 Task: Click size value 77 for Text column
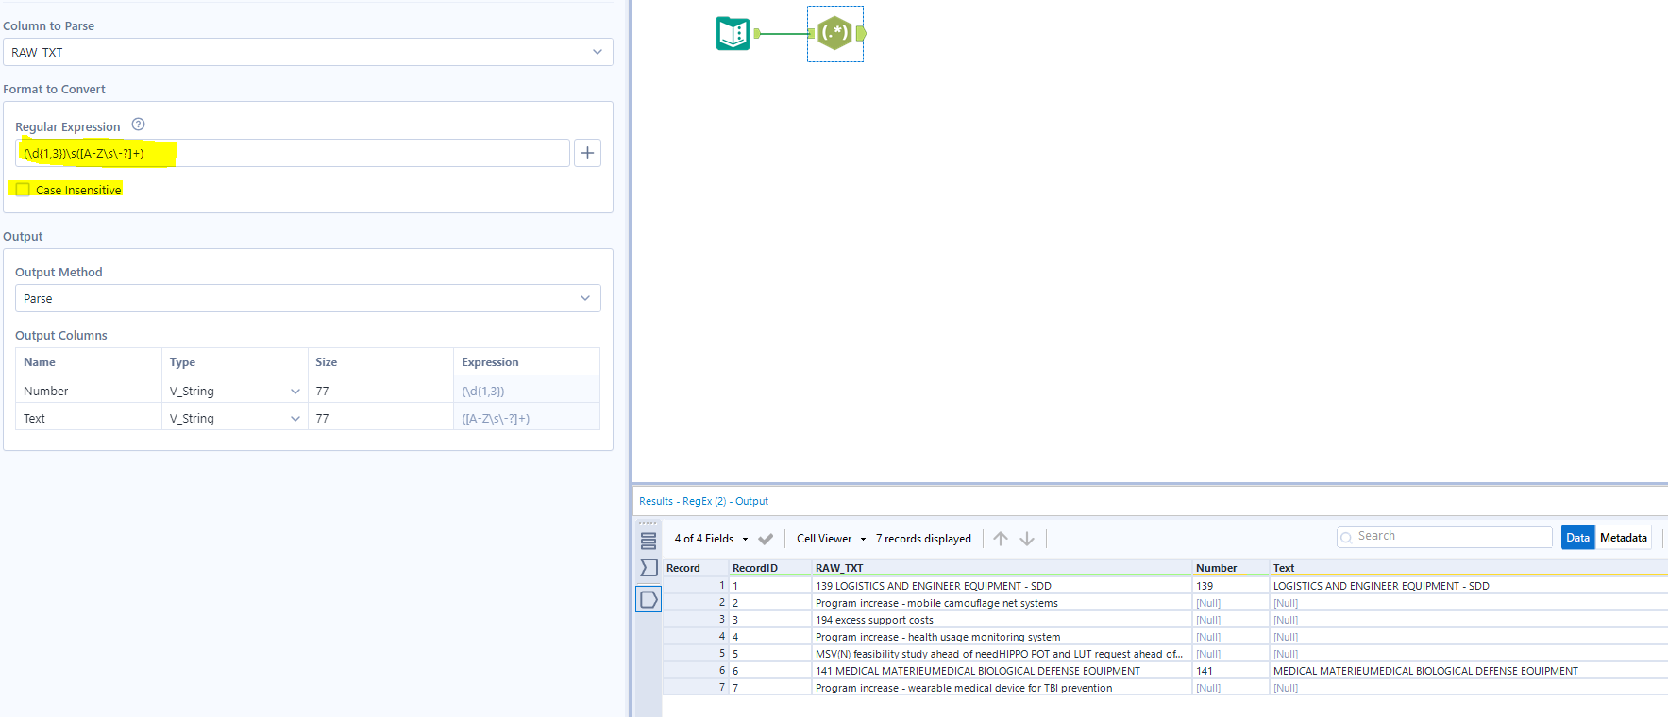pyautogui.click(x=380, y=418)
